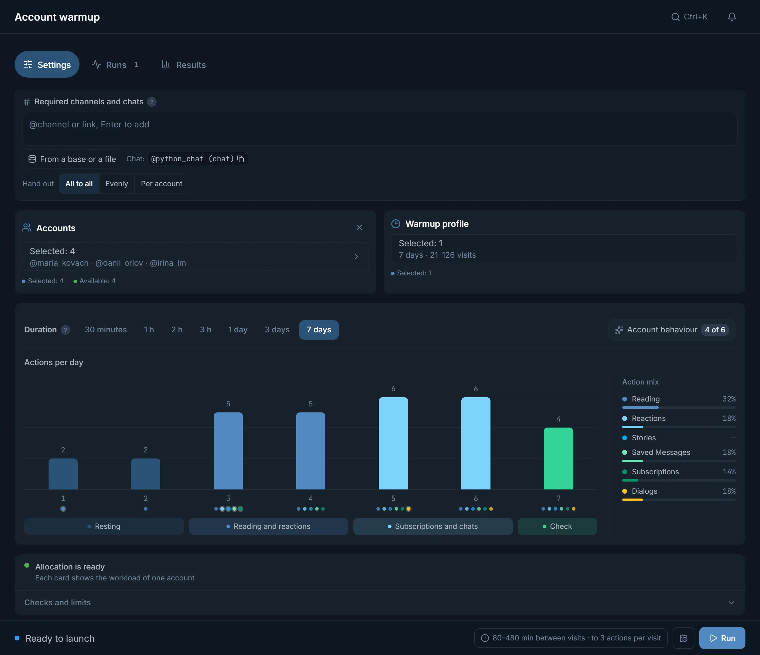Click the Check phase label
The image size is (760, 655).
click(x=558, y=526)
